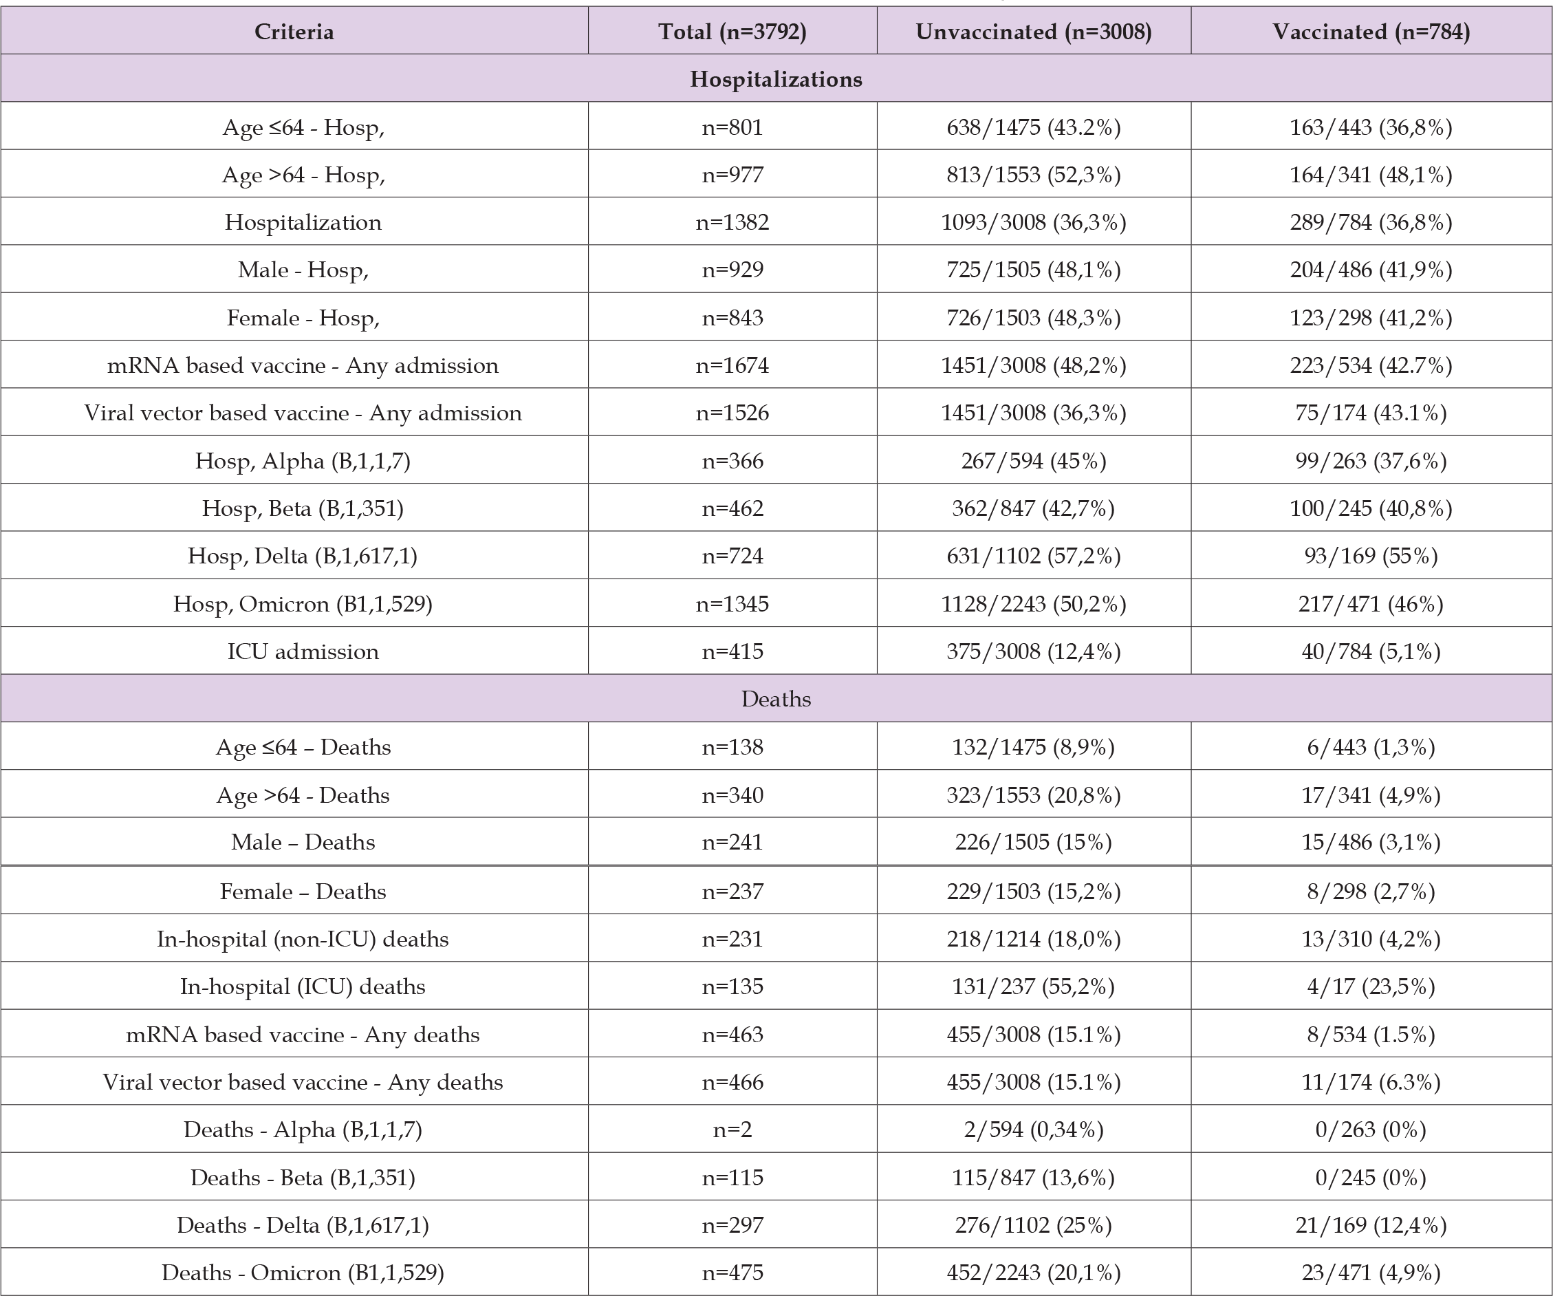Select the value '204/486 (41,9%)'

pos(1371,270)
